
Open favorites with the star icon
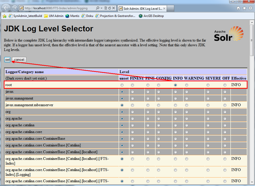point(244,8)
